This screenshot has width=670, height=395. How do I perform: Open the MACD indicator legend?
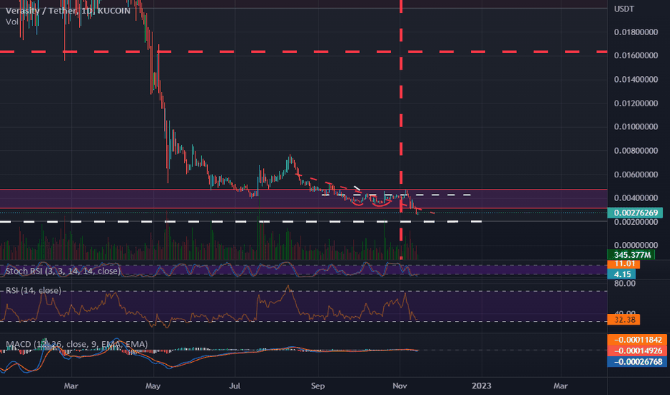pos(76,344)
